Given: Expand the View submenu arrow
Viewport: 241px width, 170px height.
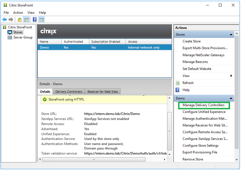Looking at the screenshot, I should tap(231, 76).
